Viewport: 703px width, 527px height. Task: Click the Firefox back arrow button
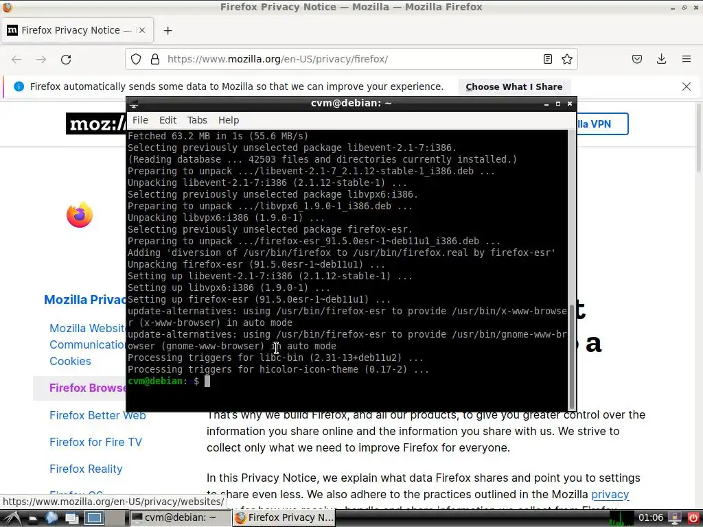coord(16,59)
